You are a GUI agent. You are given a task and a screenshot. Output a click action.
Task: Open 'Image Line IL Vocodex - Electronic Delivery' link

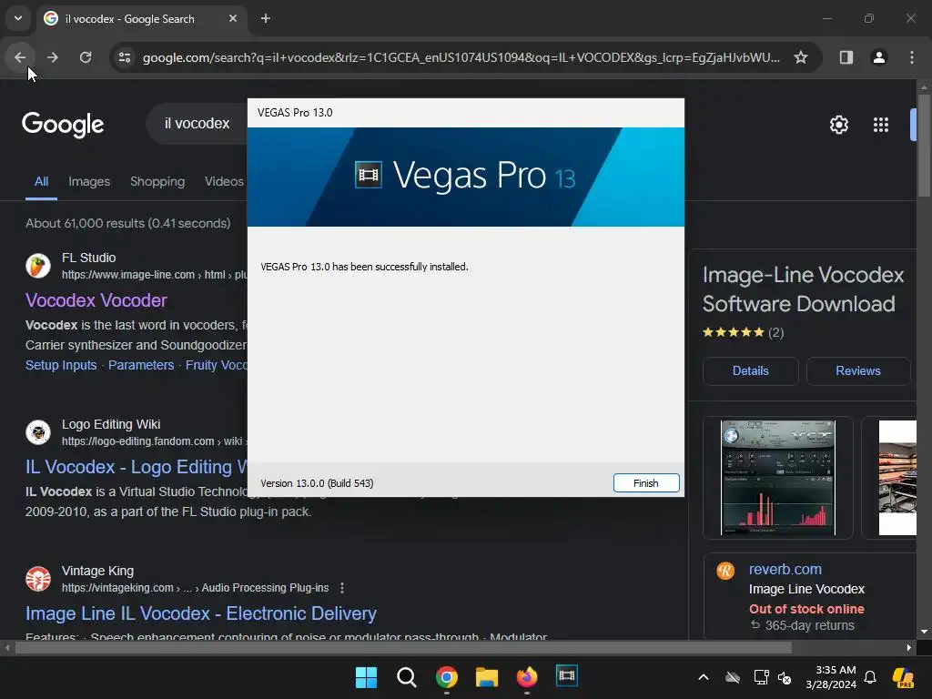[201, 613]
